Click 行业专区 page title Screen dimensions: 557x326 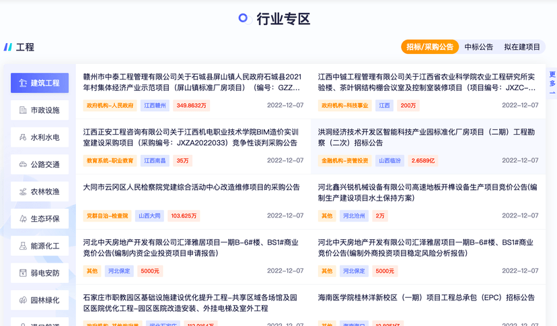[283, 19]
